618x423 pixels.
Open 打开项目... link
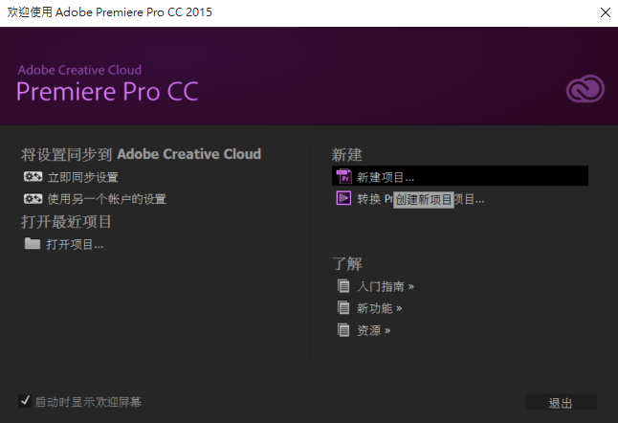tap(75, 244)
